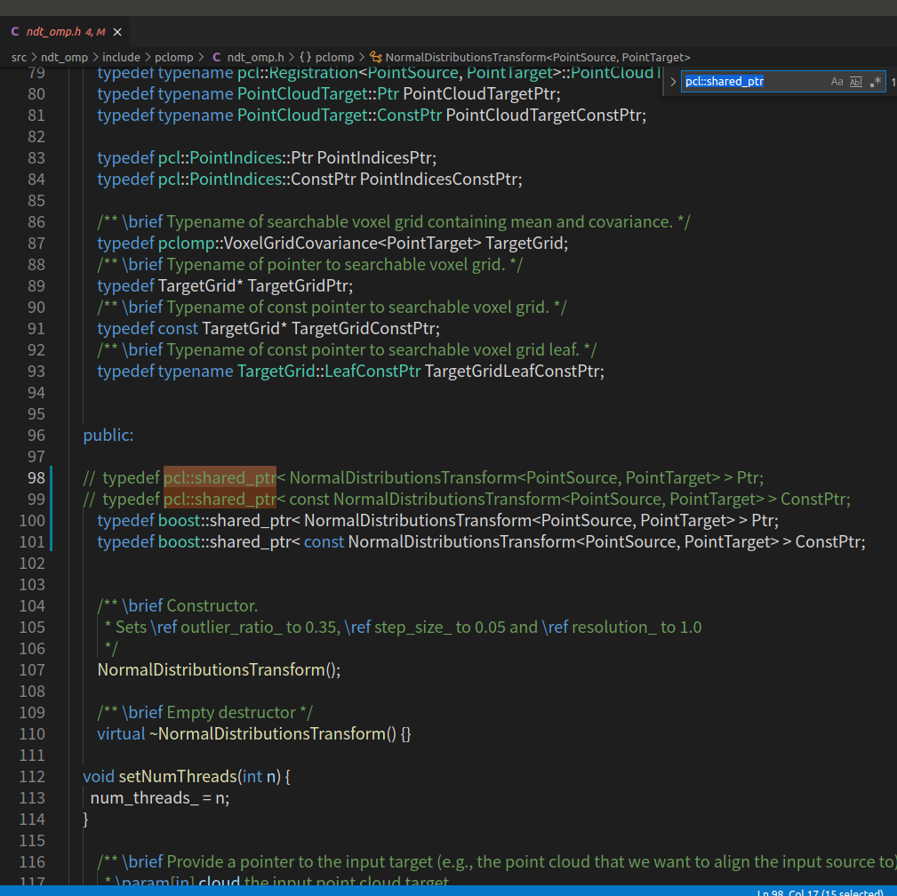Viewport: 897px width, 896px height.
Task: Click 'boost' on line 100
Action: click(179, 521)
